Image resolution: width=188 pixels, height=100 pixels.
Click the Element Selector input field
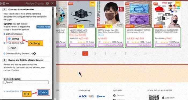pyautogui.click(x=26, y=82)
